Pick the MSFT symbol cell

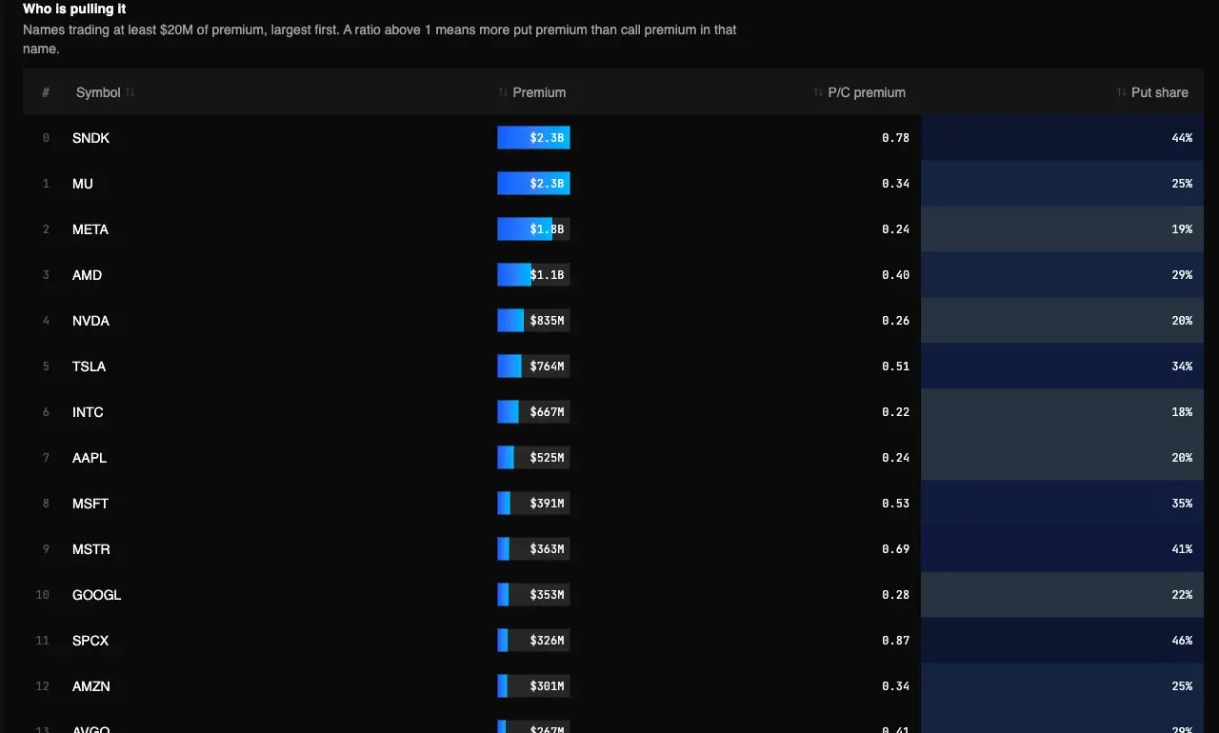pyautogui.click(x=90, y=504)
